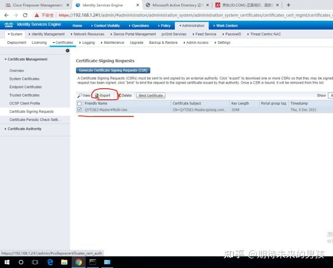This screenshot has width=333, height=268.
Task: Open OCSP Client Profile in the sidebar
Action: (25, 104)
